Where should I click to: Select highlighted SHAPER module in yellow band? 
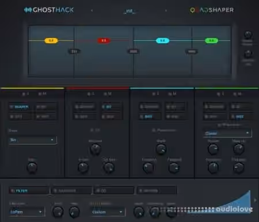pos(20,107)
